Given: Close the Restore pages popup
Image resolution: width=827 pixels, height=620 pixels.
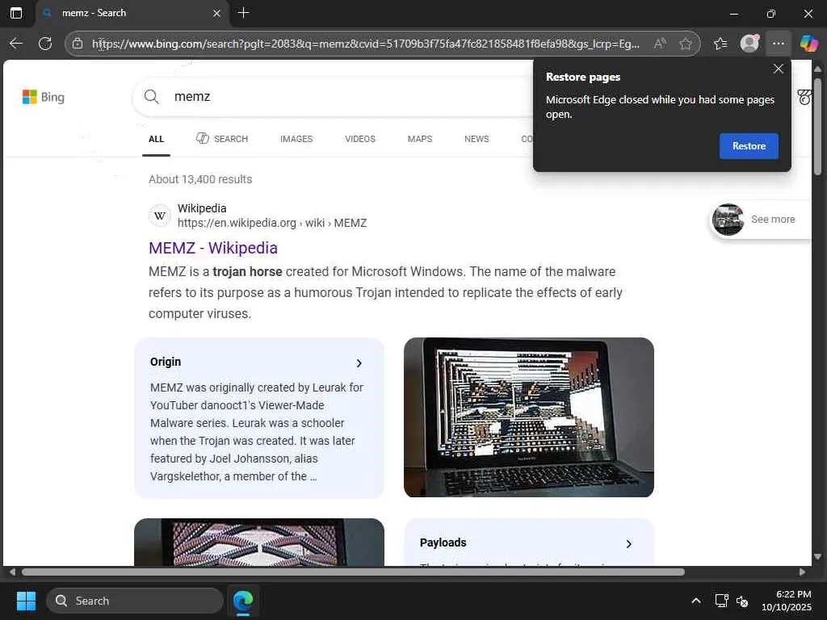Looking at the screenshot, I should click(778, 69).
